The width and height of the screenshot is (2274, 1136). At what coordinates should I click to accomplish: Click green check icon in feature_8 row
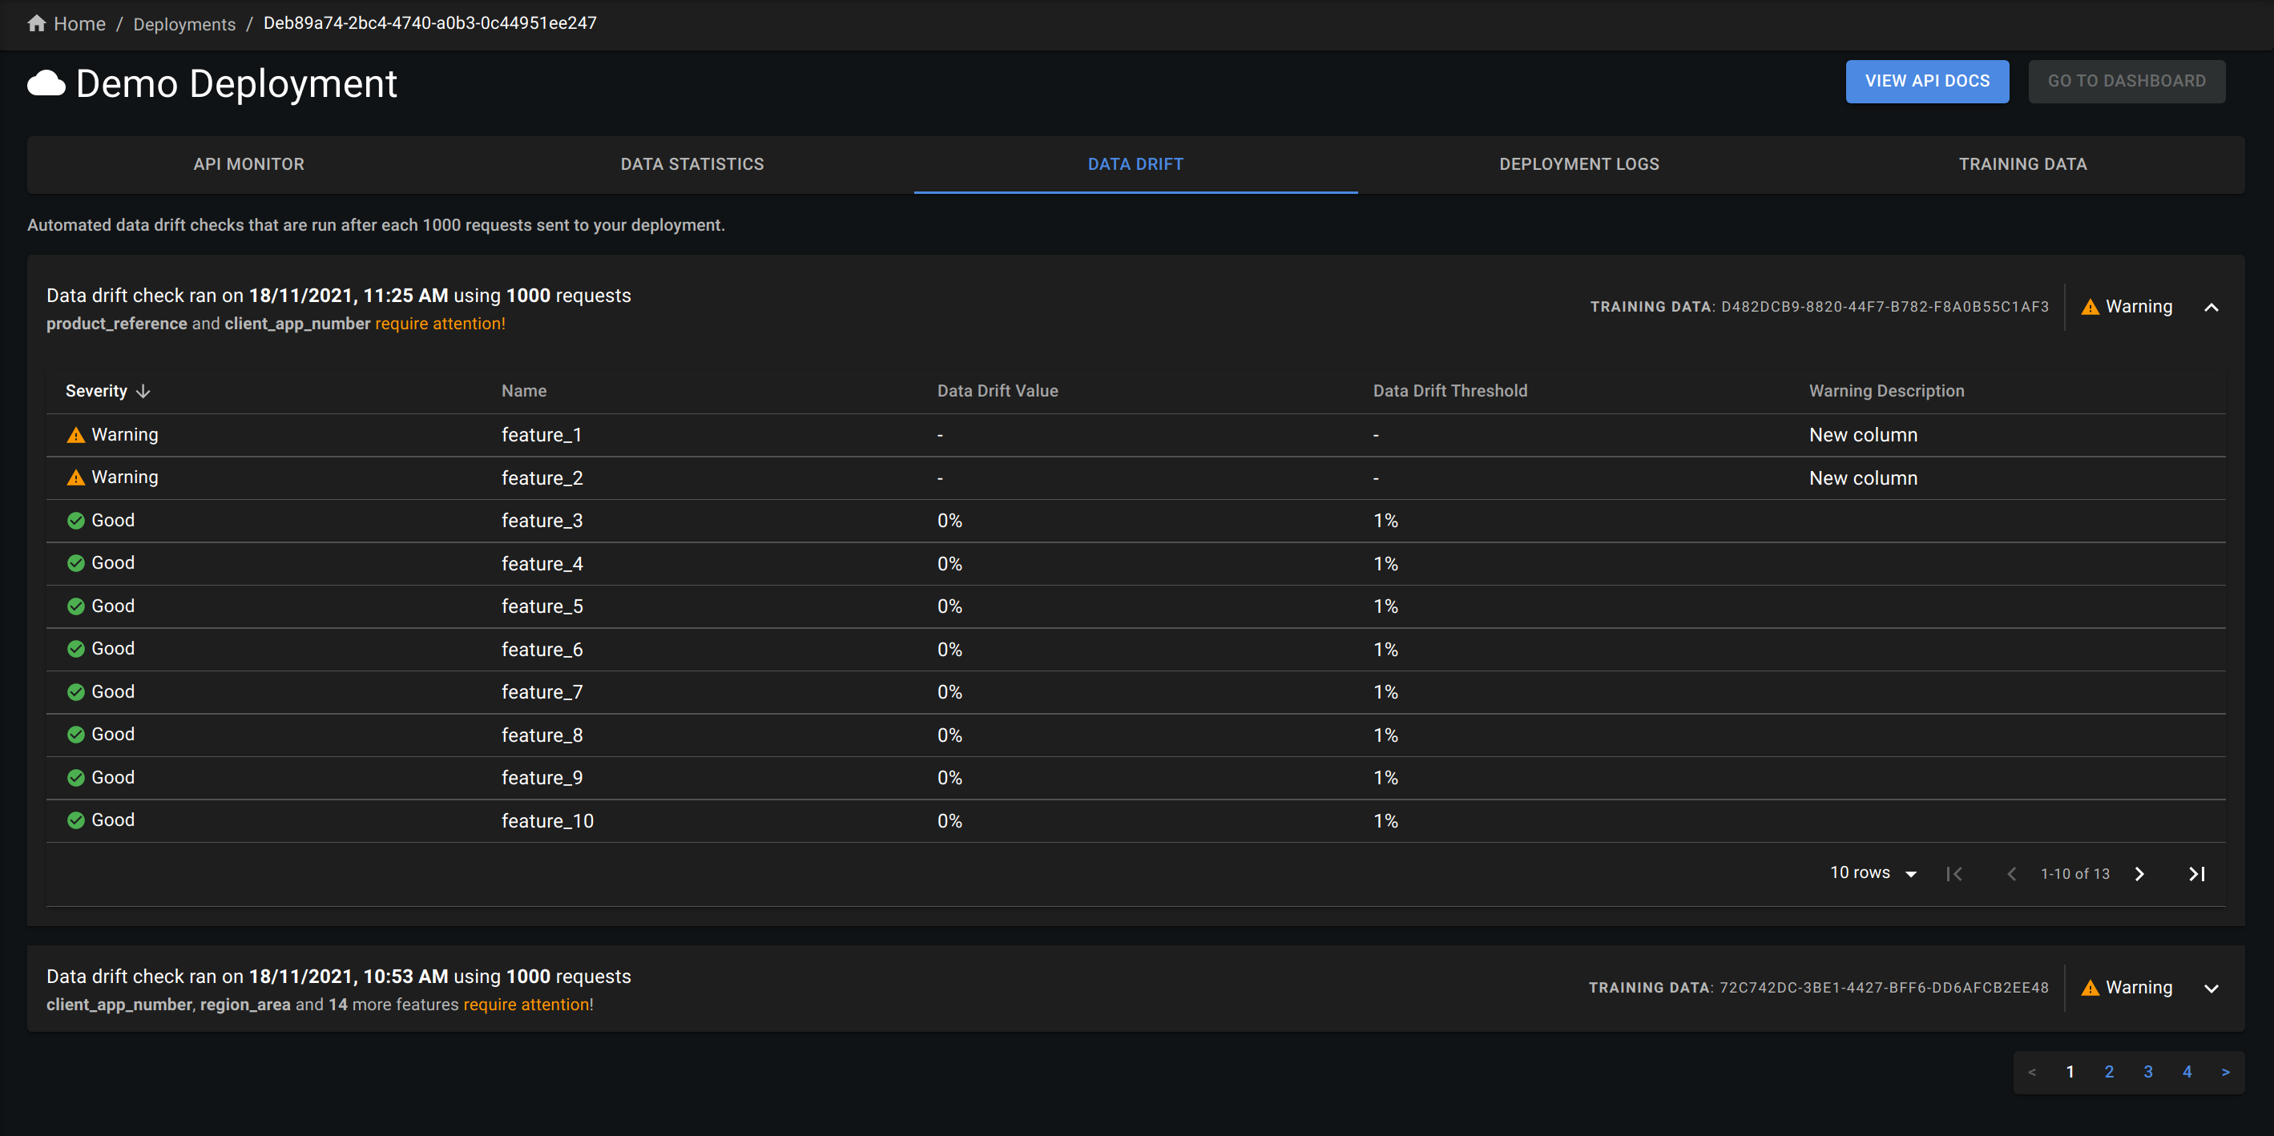(x=76, y=735)
